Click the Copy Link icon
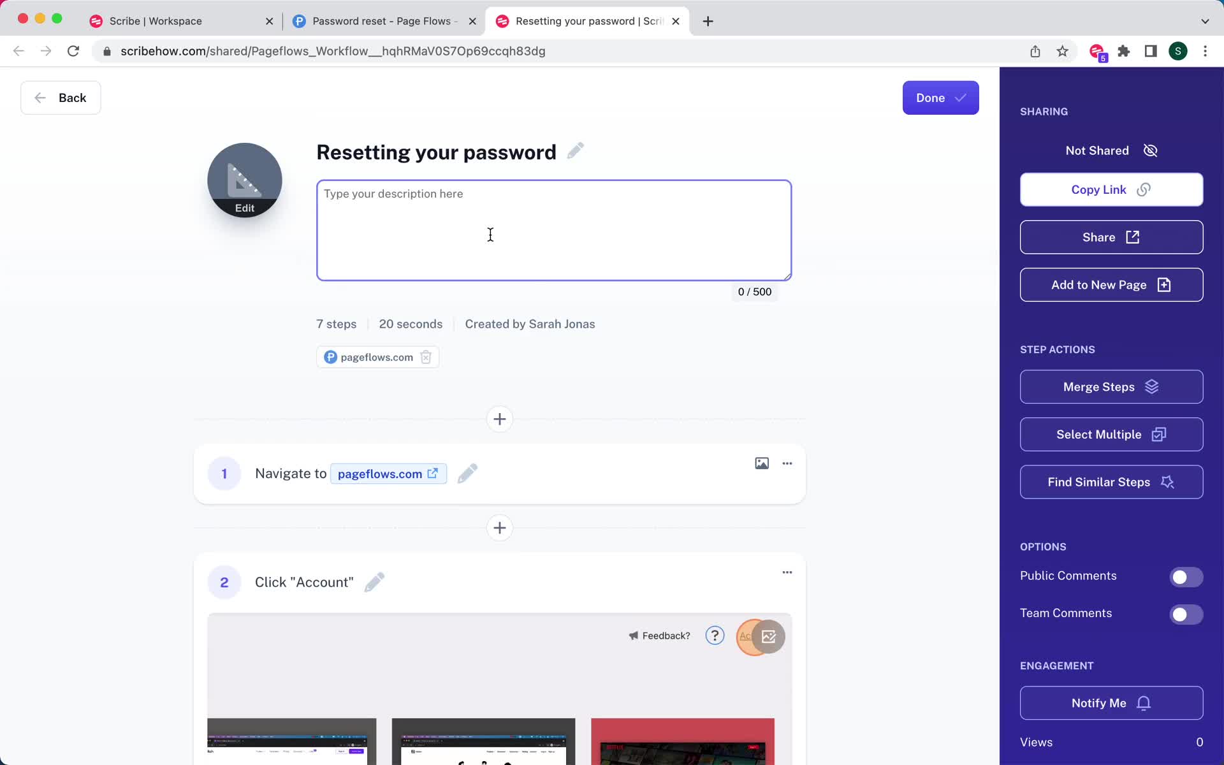Image resolution: width=1224 pixels, height=765 pixels. (1144, 189)
